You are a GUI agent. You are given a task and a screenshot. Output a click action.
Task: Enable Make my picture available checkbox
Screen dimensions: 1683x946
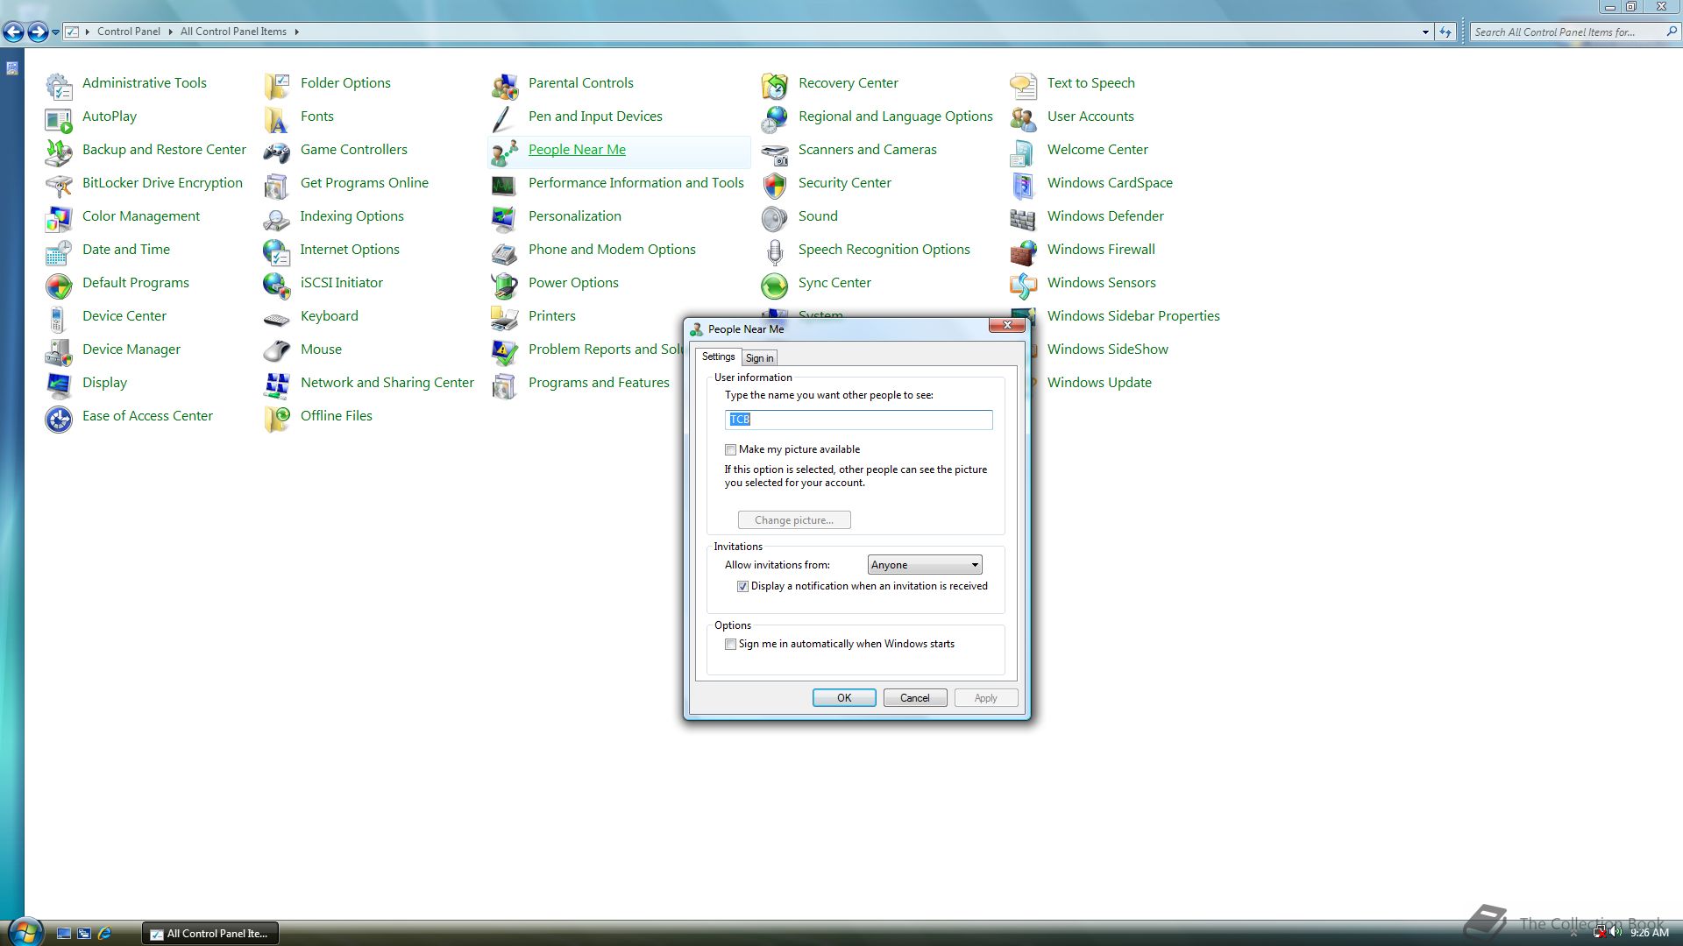[730, 449]
